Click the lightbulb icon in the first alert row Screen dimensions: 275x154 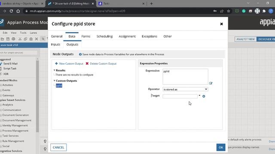click(x=45, y=141)
